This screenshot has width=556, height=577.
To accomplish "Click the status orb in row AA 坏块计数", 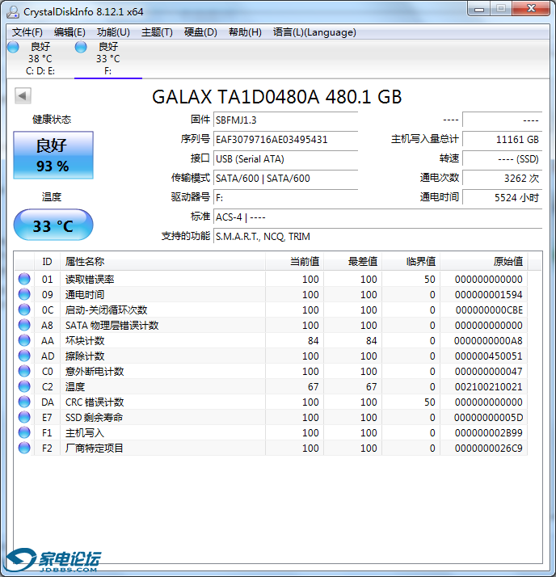I will click(x=24, y=340).
